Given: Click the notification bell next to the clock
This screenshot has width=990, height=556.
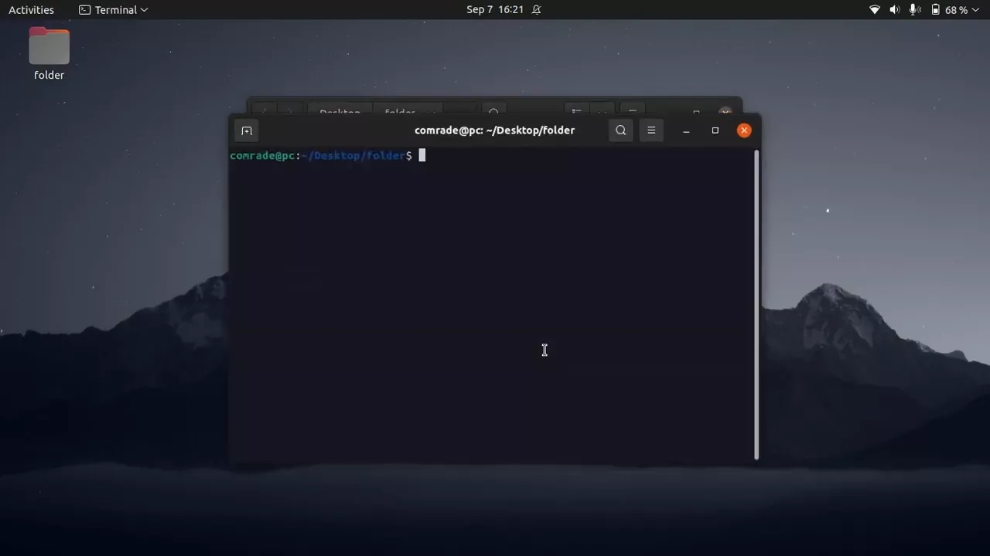Looking at the screenshot, I should (535, 9).
